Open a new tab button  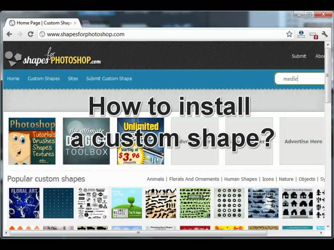pos(86,23)
